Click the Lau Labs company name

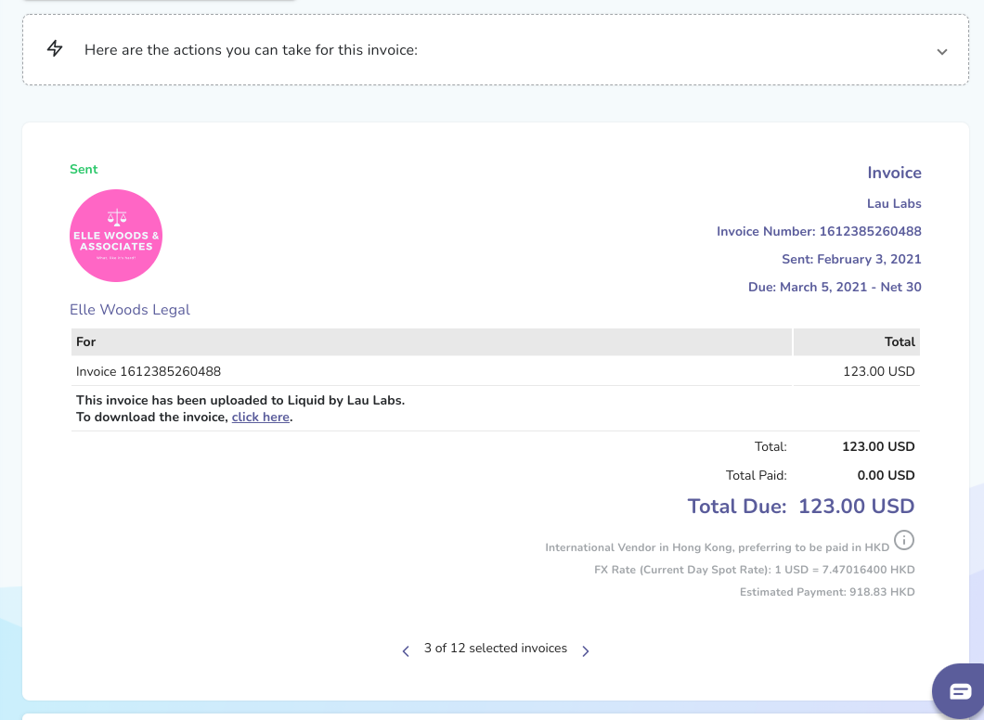(x=894, y=204)
